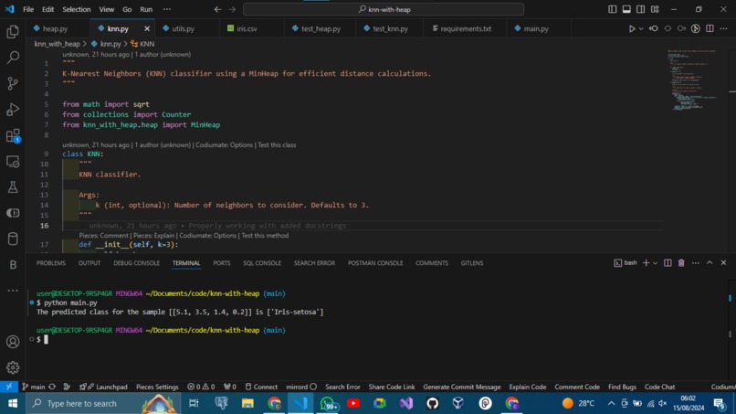Open terminal panel more actions ellipsis
736x414 pixels.
pyautogui.click(x=695, y=263)
